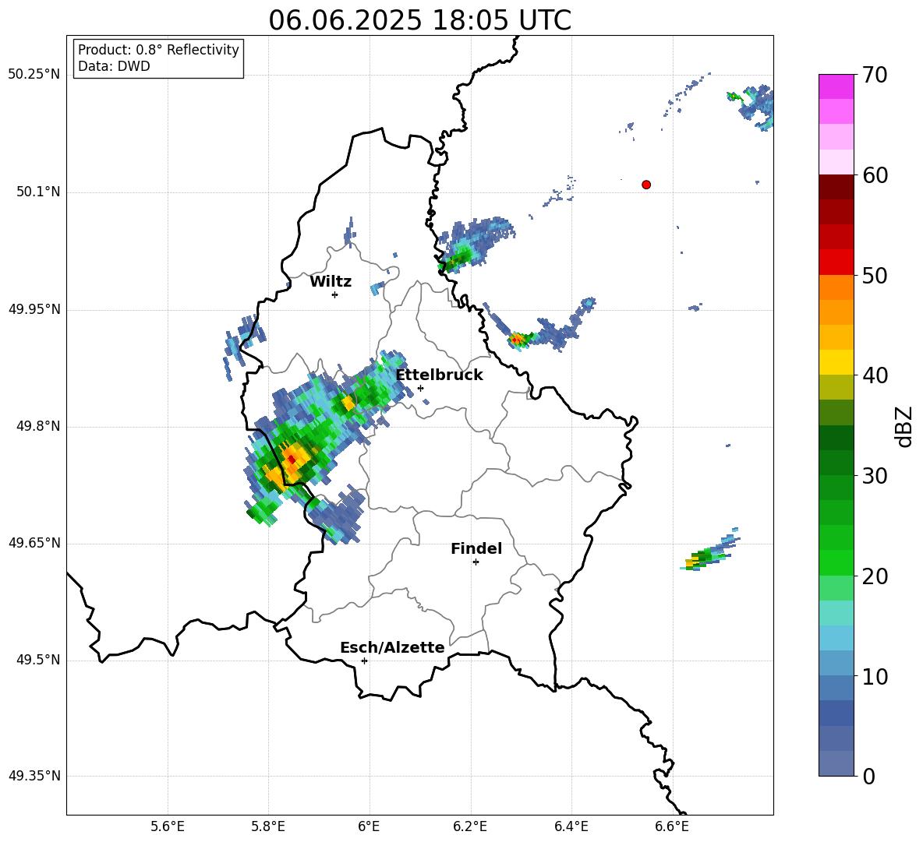Click the colorbar value 60

pyautogui.click(x=875, y=175)
